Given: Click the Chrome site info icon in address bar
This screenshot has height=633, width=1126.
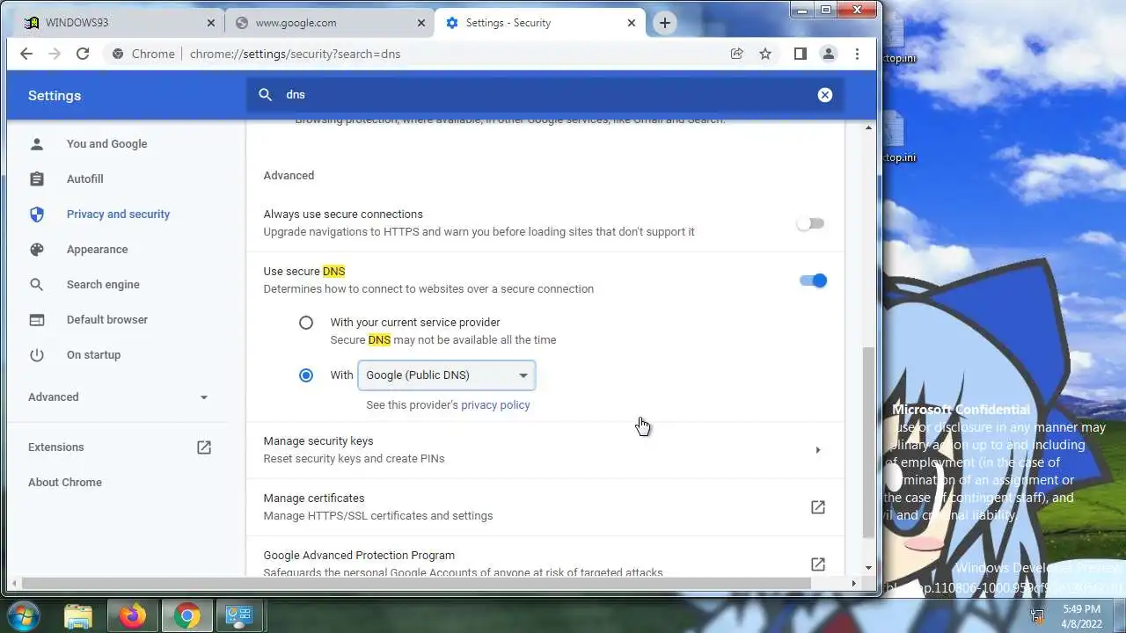Looking at the screenshot, I should click(x=118, y=54).
